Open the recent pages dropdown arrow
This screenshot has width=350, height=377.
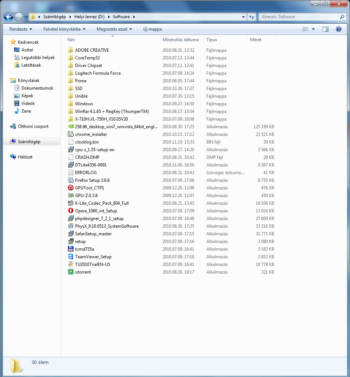pos(26,17)
